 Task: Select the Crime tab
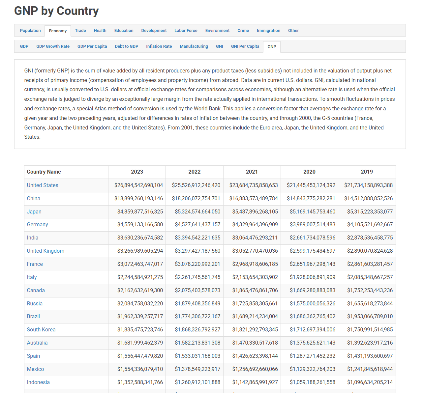pyautogui.click(x=243, y=31)
